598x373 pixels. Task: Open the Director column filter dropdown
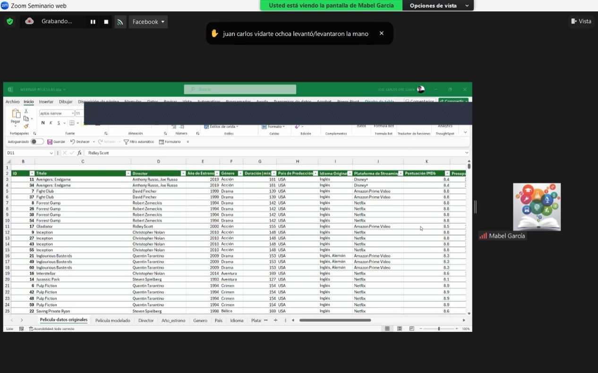[183, 173]
